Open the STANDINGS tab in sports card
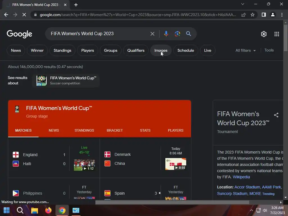Screen dimensions: 288x216 click(x=84, y=130)
